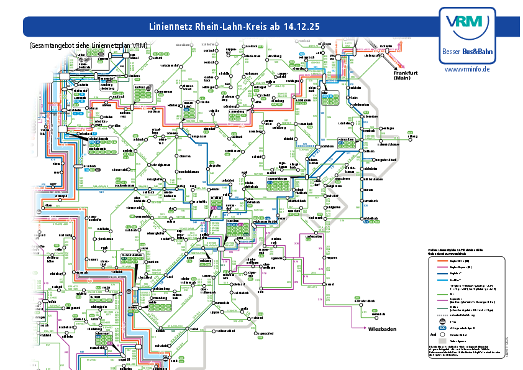Click the white circle stop symbol in legend

(442, 333)
